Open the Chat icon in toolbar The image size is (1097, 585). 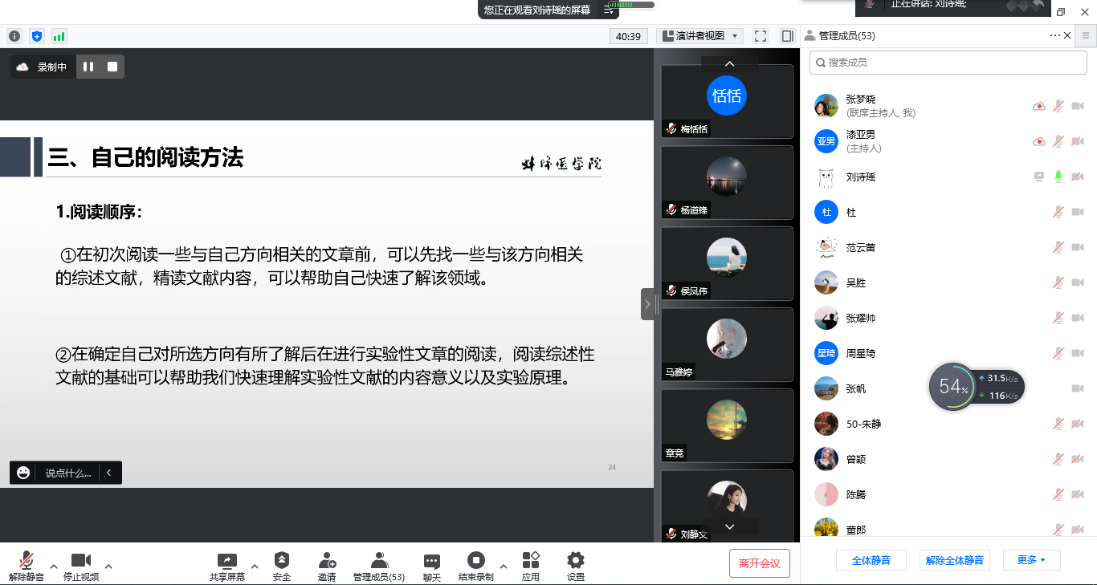[432, 561]
